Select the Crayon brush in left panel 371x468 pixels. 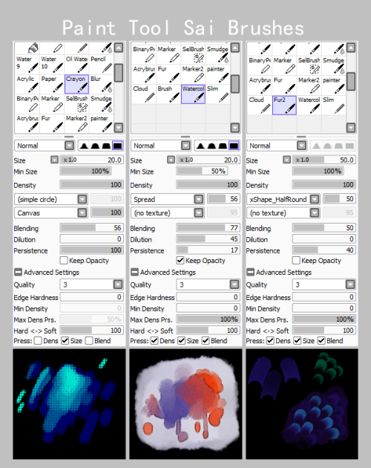[76, 84]
